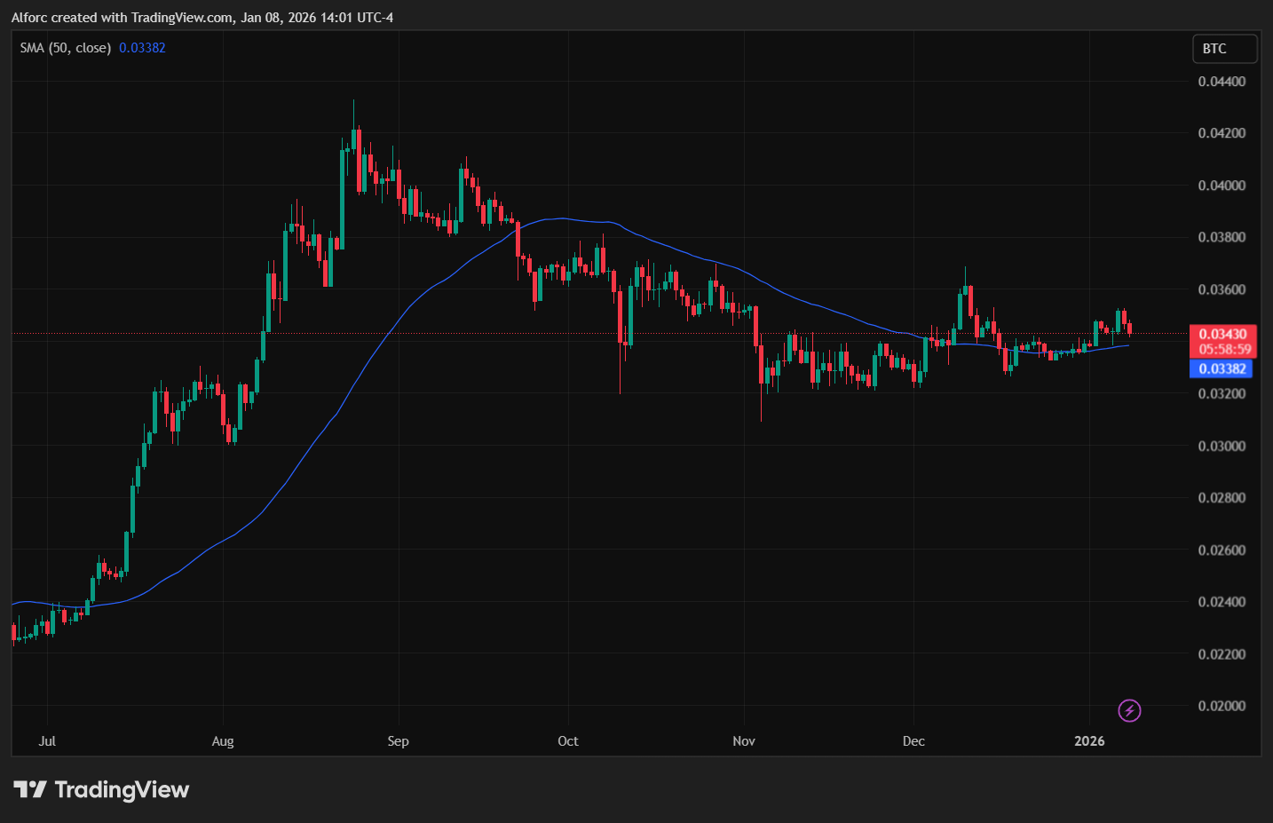Click the red current price label 0.03430
Image resolution: width=1273 pixels, height=823 pixels.
pyautogui.click(x=1222, y=335)
